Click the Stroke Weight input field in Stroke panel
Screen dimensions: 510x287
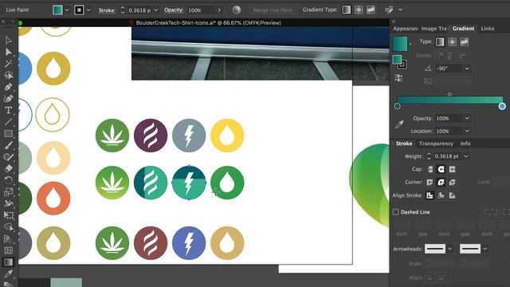tap(447, 156)
